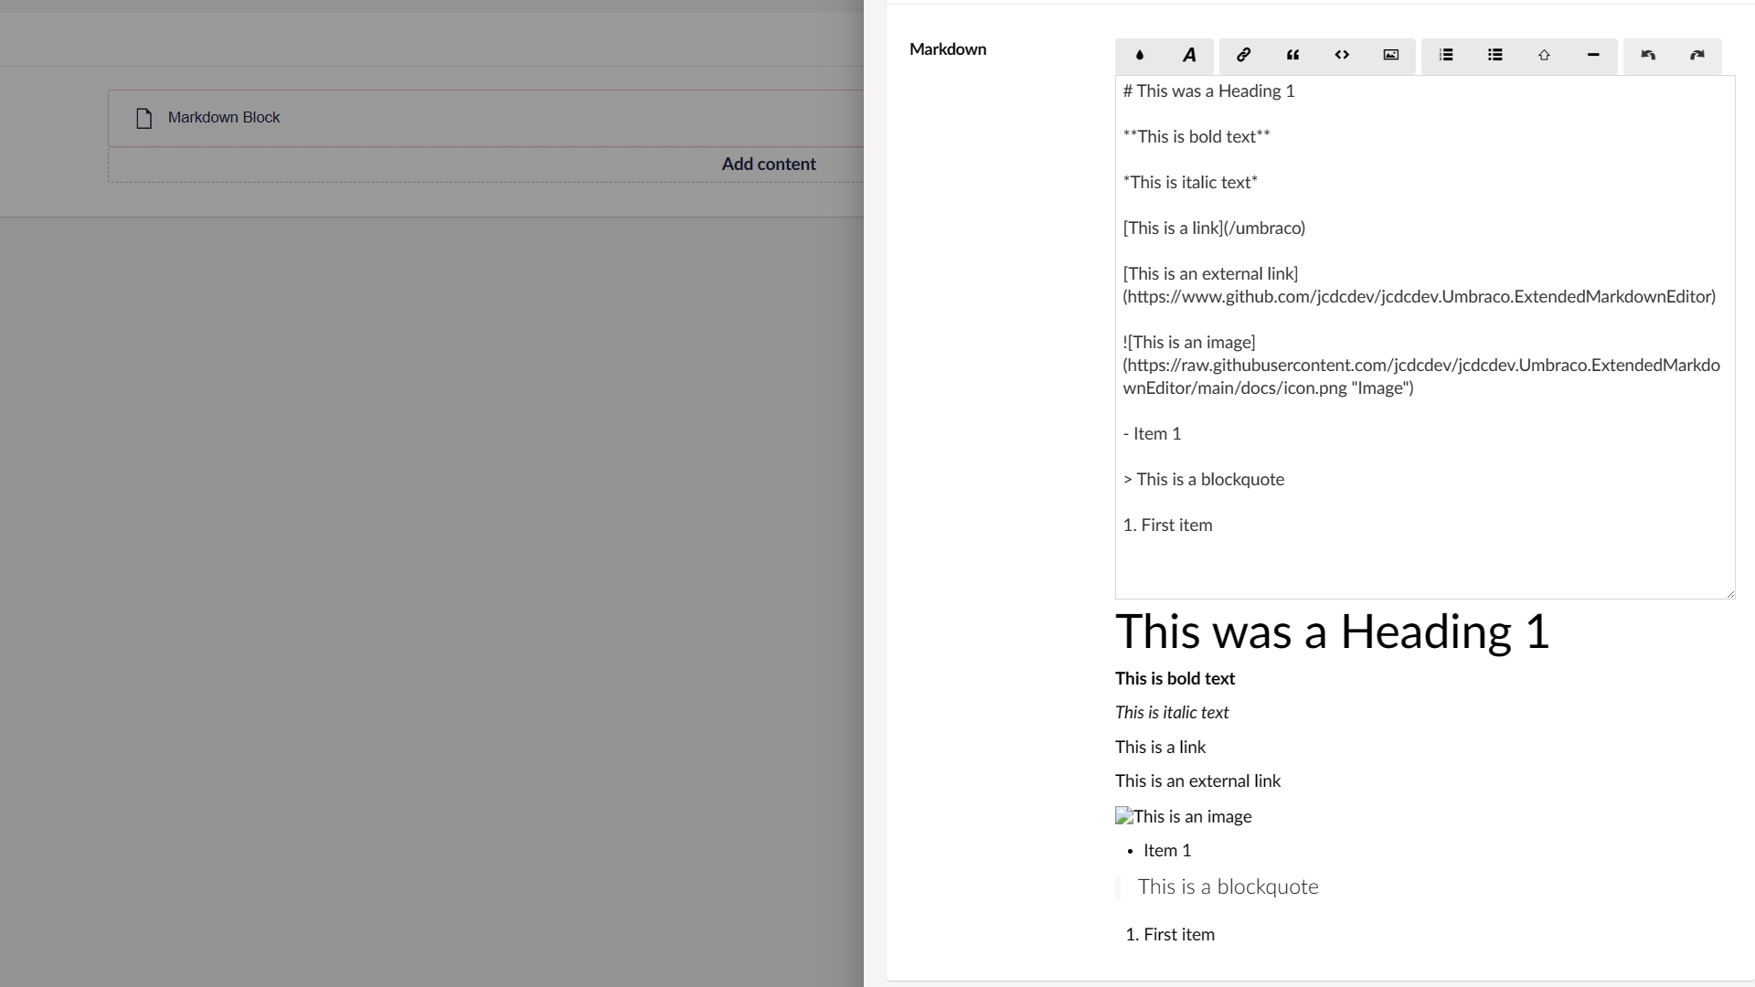The height and width of the screenshot is (987, 1755).
Task: Click inside the markdown editor textarea
Action: [1417, 366]
